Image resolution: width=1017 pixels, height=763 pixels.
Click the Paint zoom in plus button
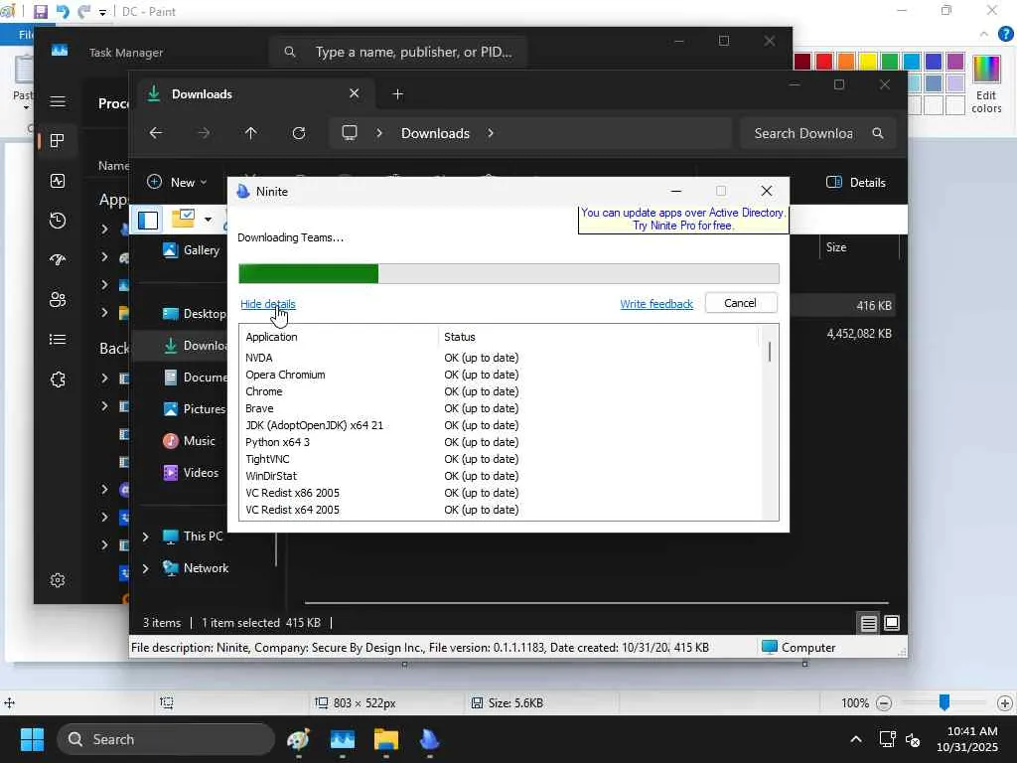tap(1005, 703)
